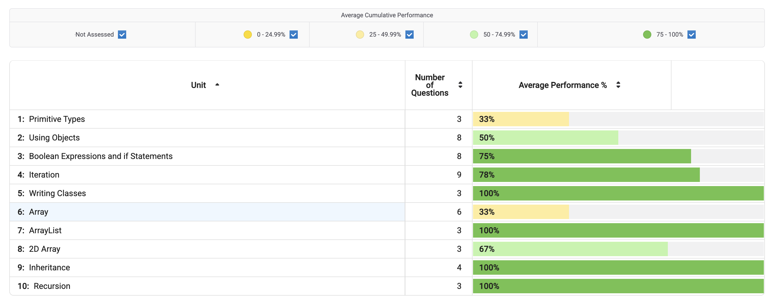Click the Number of Questions header
The width and height of the screenshot is (769, 301).
(429, 85)
